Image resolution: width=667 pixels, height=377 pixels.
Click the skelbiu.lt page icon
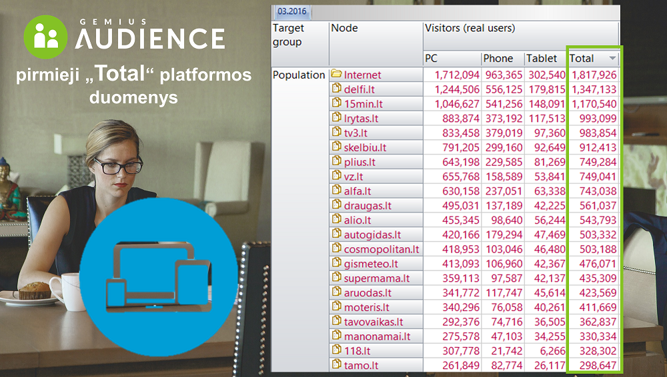336,147
